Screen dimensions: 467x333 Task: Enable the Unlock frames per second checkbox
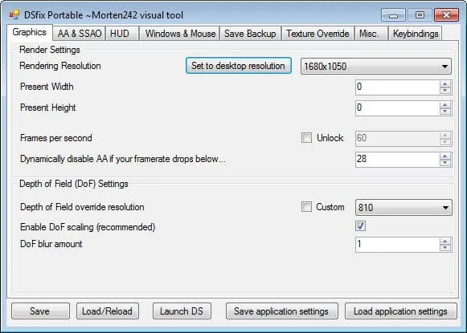(x=306, y=138)
